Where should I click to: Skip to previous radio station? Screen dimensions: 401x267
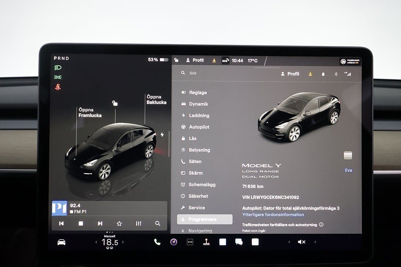(61, 223)
